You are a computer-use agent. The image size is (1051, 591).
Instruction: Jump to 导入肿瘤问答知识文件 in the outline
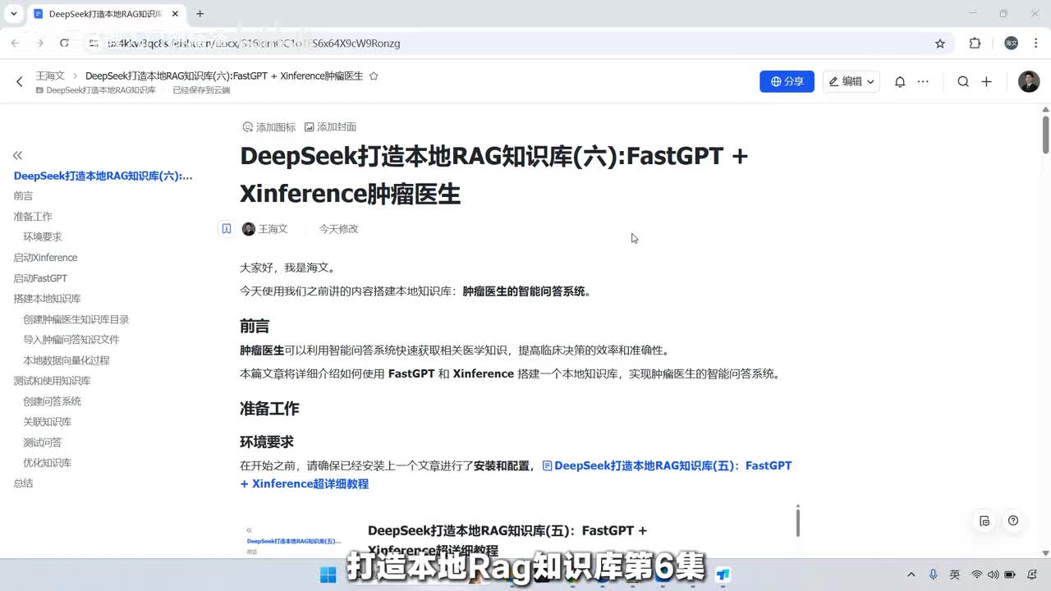coord(71,340)
